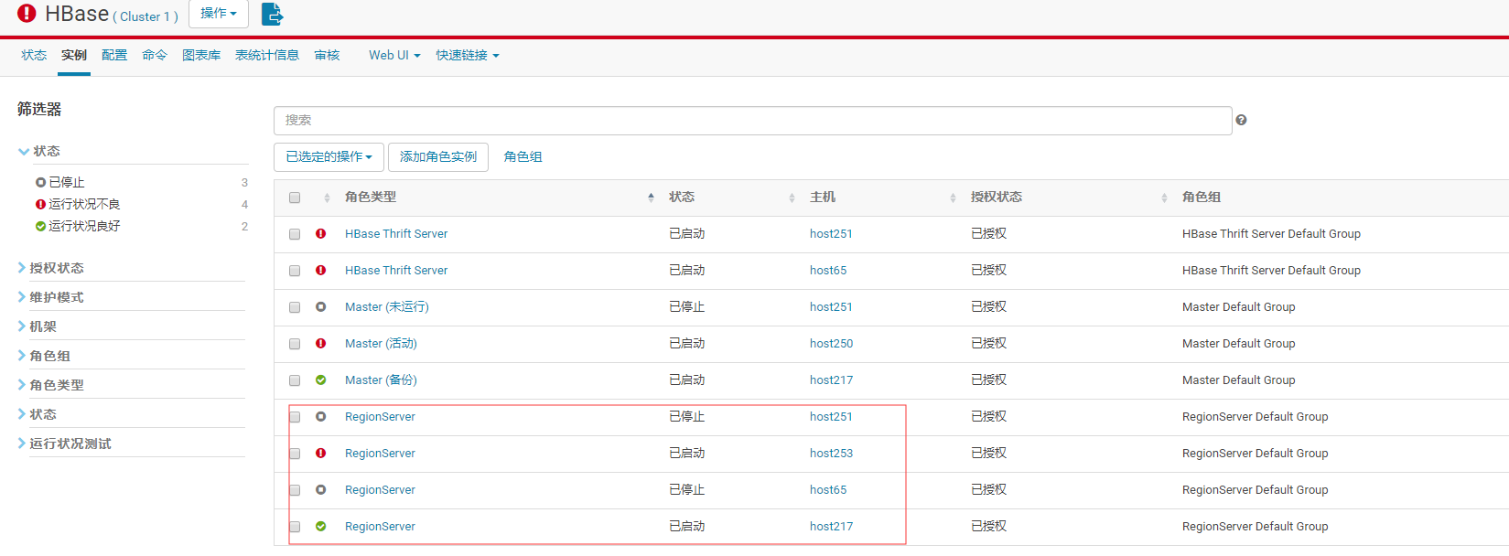This screenshot has width=1509, height=556.
Task: Filter by 运行状况不良 status
Action: coord(84,204)
